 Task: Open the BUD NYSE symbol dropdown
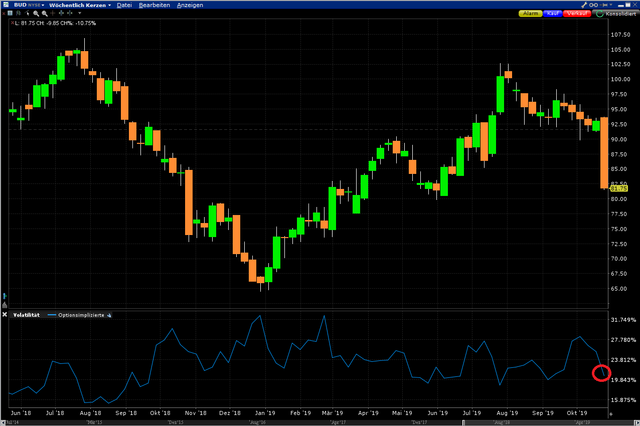tap(30, 5)
